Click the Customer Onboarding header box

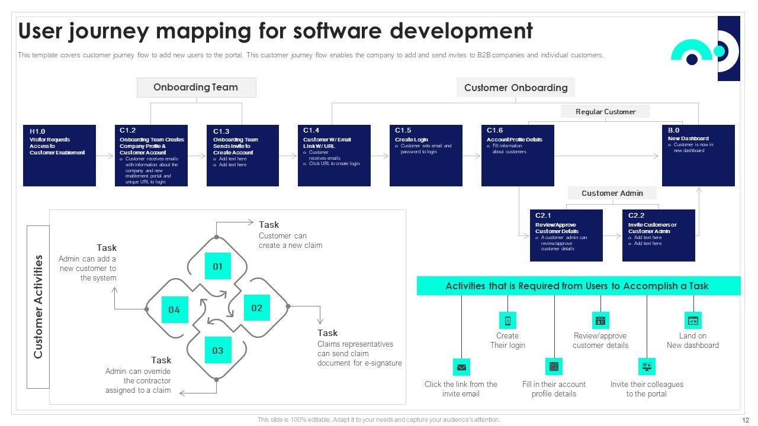pos(515,88)
